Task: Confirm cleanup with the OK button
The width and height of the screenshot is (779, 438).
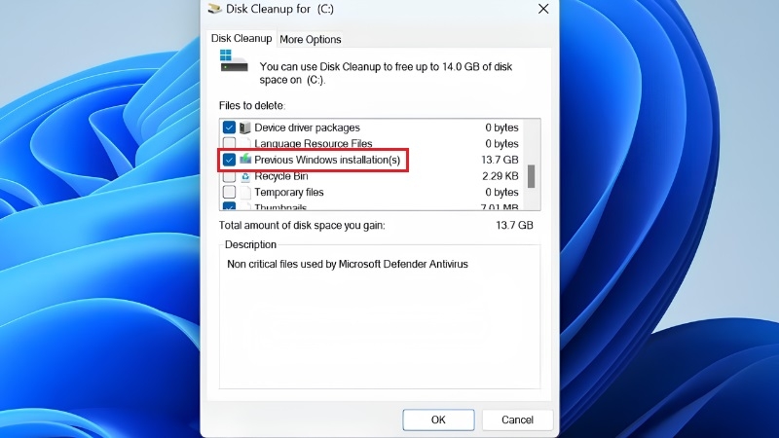Action: [x=438, y=420]
